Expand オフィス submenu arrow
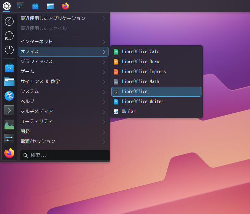This screenshot has width=250, height=214. [x=104, y=52]
